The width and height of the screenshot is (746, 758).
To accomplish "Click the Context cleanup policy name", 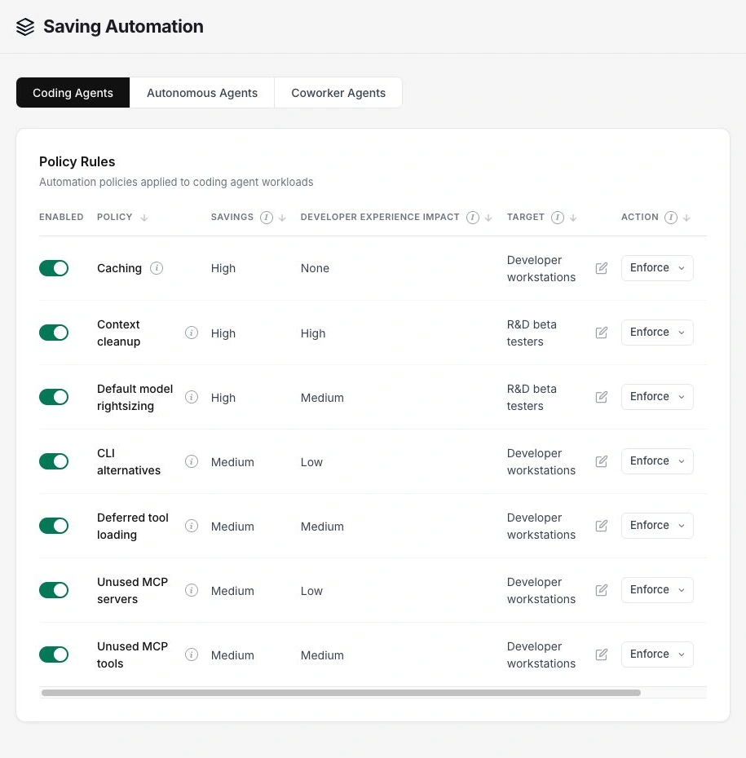I will click(119, 333).
